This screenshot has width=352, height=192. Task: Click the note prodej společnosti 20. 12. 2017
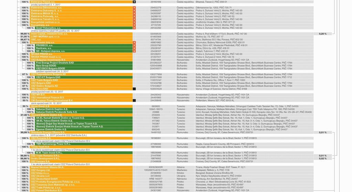click(47, 92)
